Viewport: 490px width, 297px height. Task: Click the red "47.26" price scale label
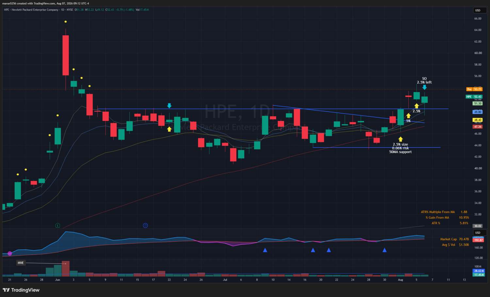click(x=478, y=127)
